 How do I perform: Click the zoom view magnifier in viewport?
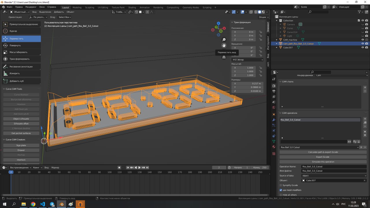(224, 40)
